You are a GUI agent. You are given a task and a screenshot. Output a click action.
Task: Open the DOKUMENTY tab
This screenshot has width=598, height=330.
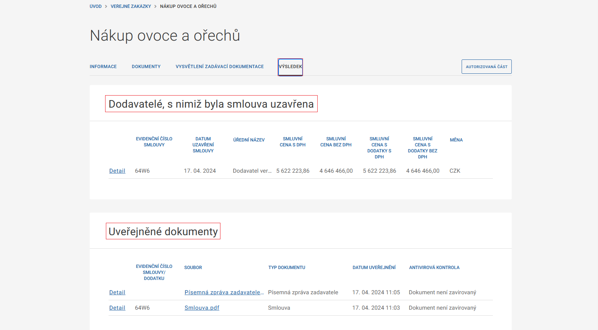pos(146,67)
